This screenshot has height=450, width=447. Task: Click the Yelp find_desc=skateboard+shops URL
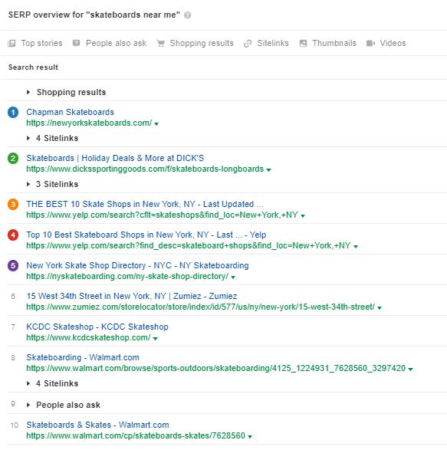[189, 245]
